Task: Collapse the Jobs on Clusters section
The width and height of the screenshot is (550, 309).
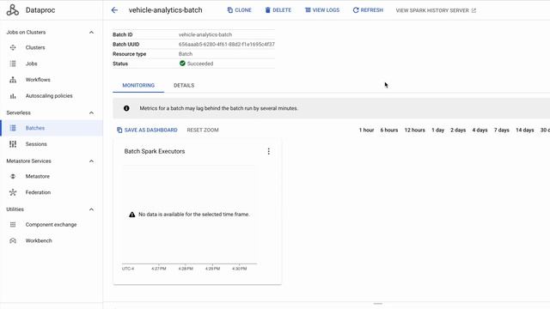Action: point(92,33)
